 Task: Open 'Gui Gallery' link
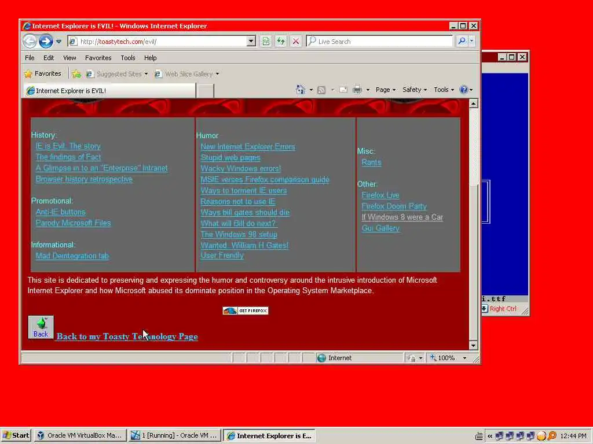[x=380, y=228]
